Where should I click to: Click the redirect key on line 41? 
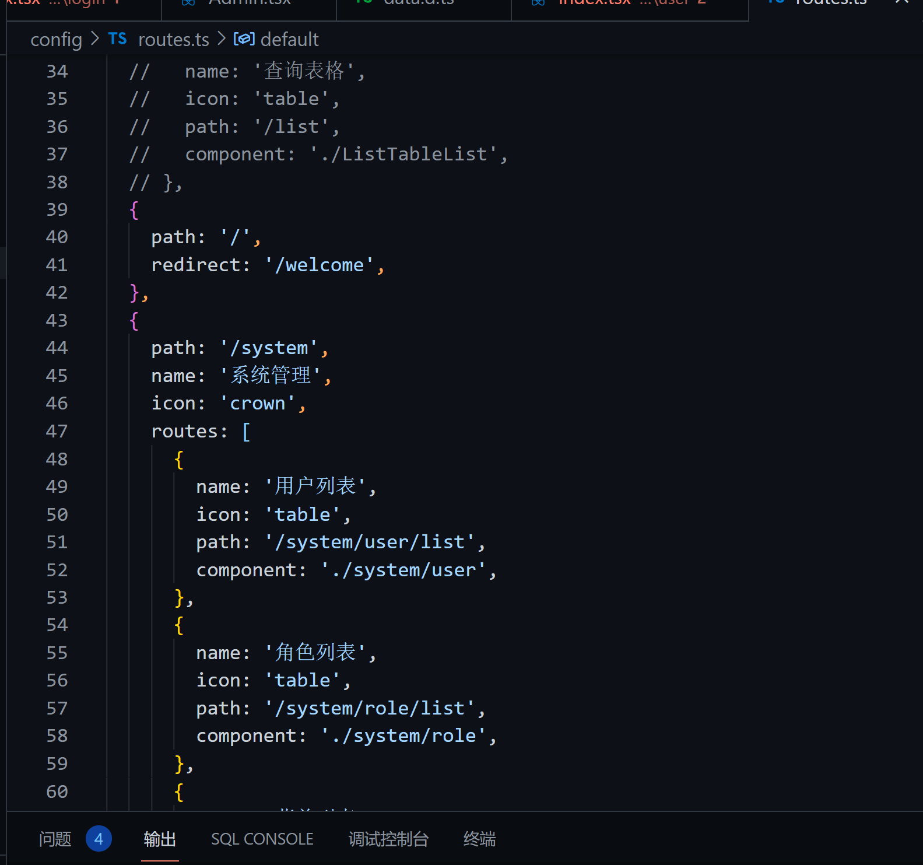[195, 265]
